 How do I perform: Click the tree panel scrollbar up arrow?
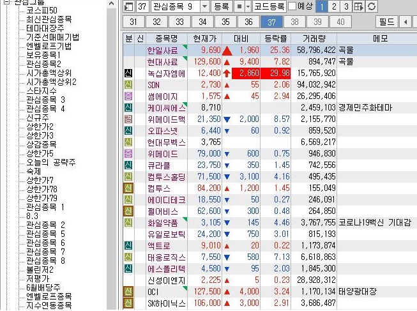111,4
